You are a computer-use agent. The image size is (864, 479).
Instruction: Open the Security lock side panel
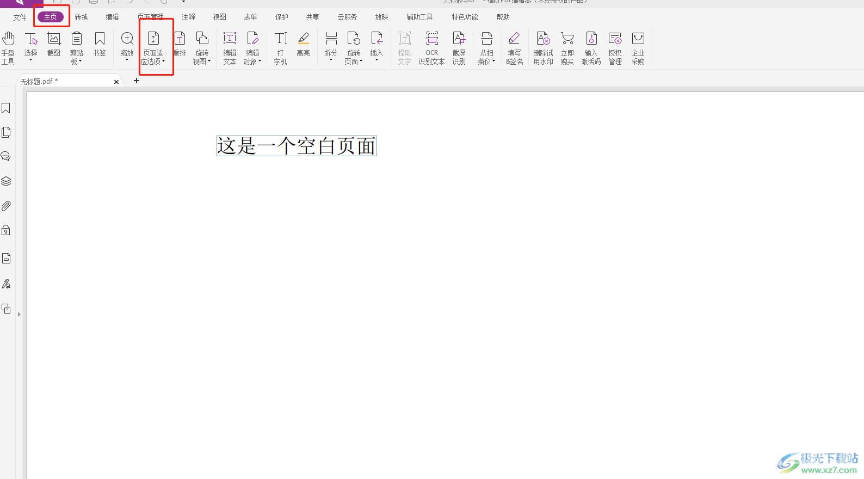(x=6, y=230)
